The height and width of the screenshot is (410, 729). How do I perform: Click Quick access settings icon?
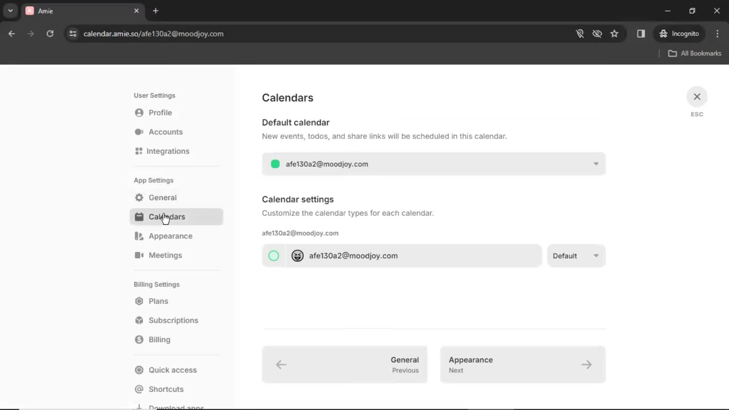[139, 370]
